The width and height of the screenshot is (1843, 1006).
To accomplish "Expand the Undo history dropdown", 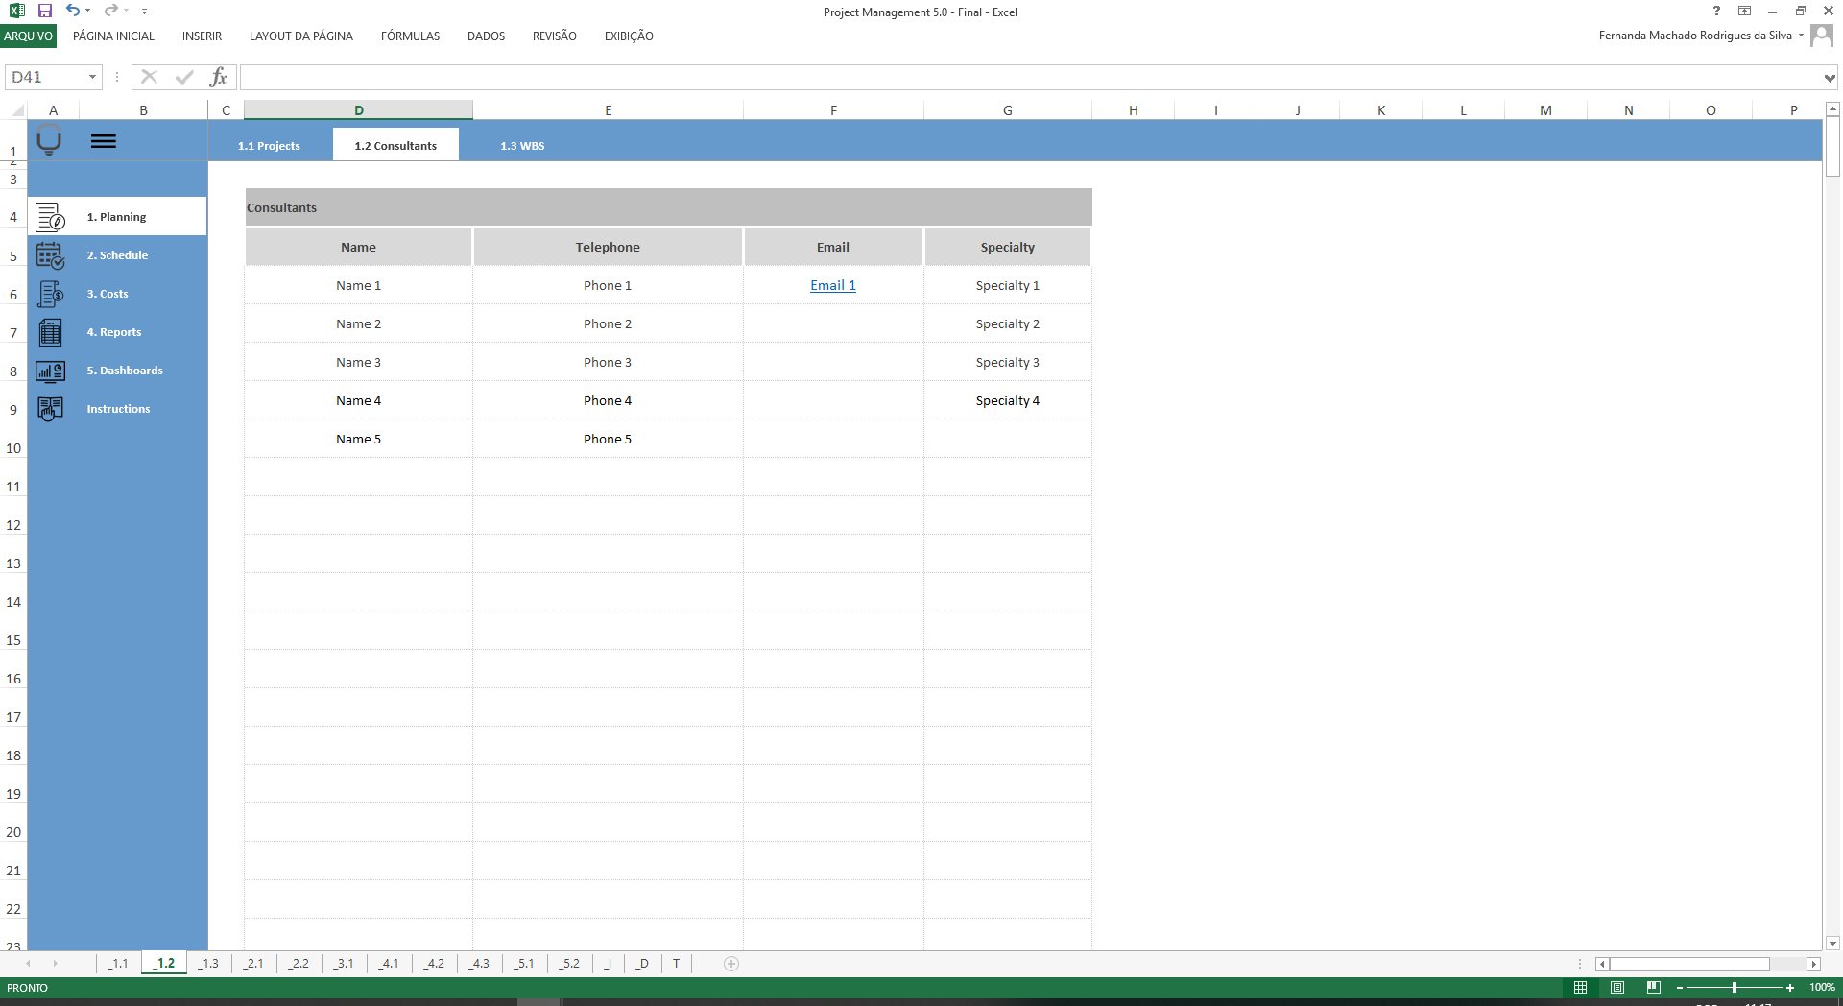I will [86, 11].
